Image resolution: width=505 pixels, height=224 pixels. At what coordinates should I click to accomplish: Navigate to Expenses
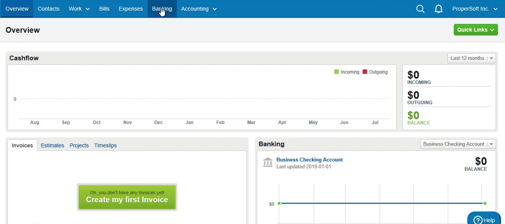tap(131, 9)
